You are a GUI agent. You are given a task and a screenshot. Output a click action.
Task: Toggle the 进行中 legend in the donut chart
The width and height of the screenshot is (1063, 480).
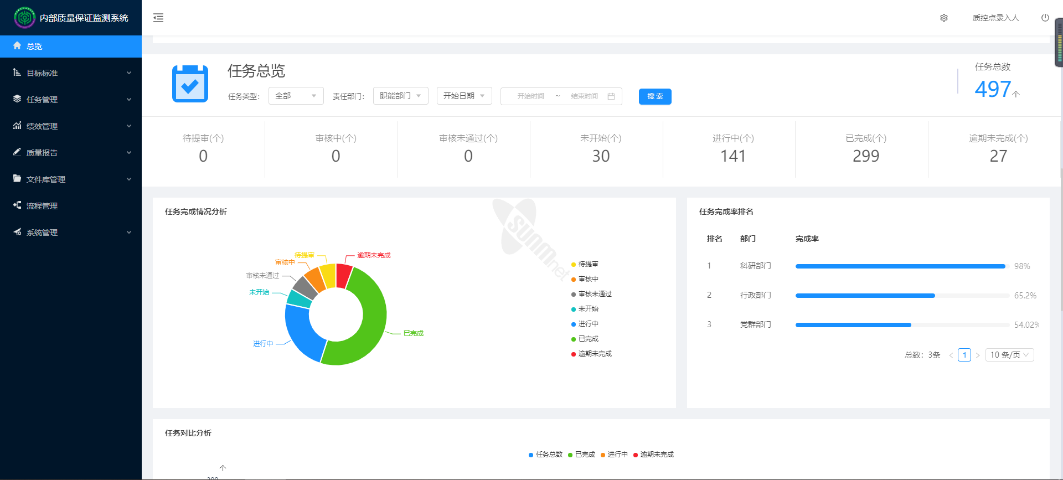click(585, 324)
